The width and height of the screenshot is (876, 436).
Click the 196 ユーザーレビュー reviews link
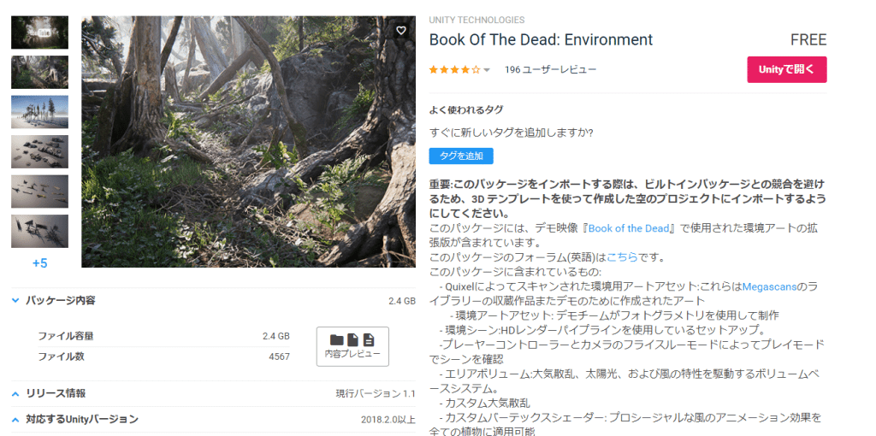pos(550,70)
